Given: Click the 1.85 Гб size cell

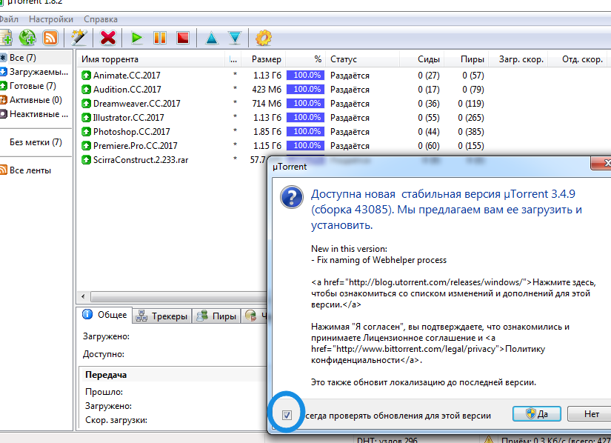Looking at the screenshot, I should point(267,132).
